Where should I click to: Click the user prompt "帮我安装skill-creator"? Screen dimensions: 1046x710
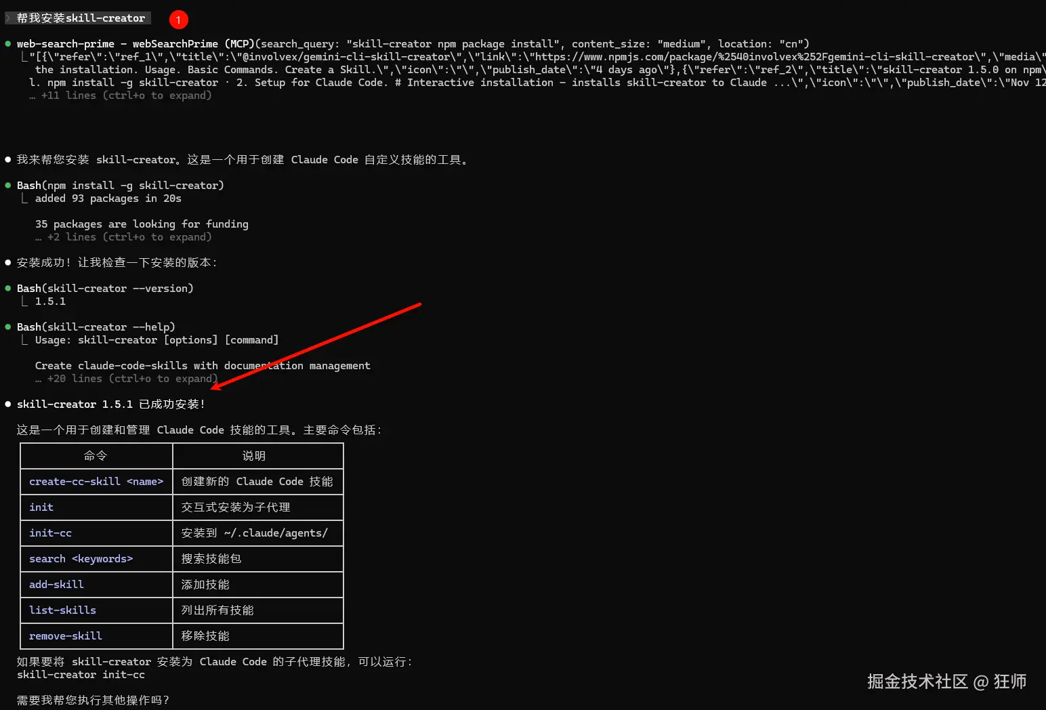pos(81,18)
